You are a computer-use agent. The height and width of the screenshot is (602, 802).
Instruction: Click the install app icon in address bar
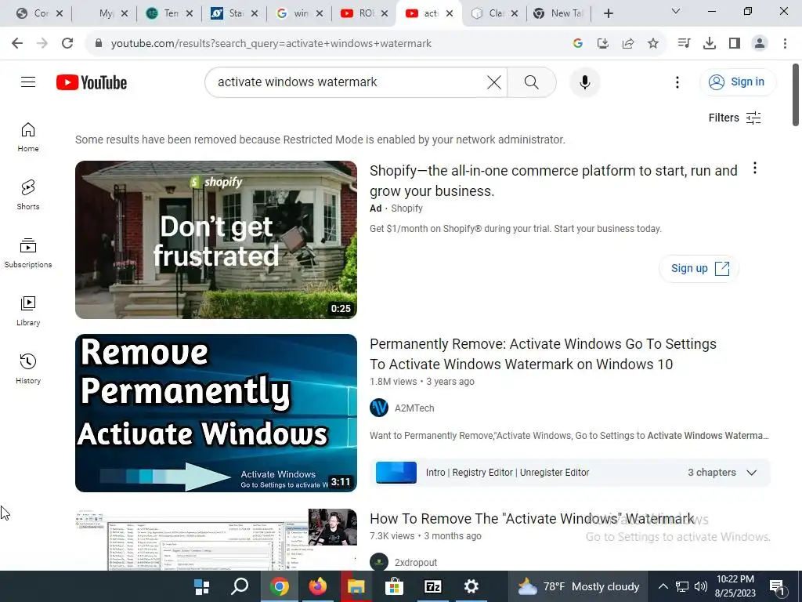(x=602, y=44)
